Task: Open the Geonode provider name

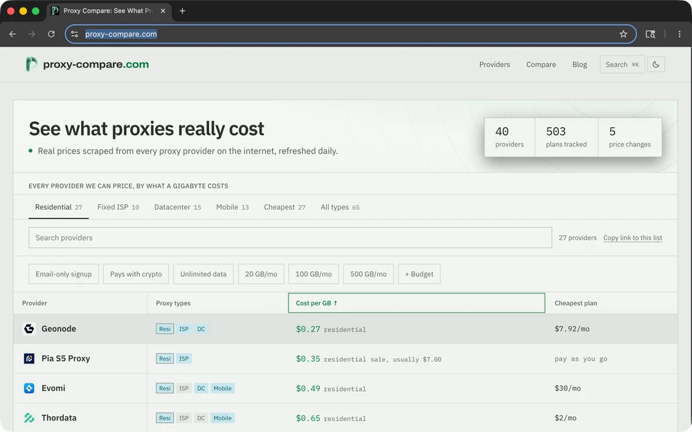Action: 59,329
